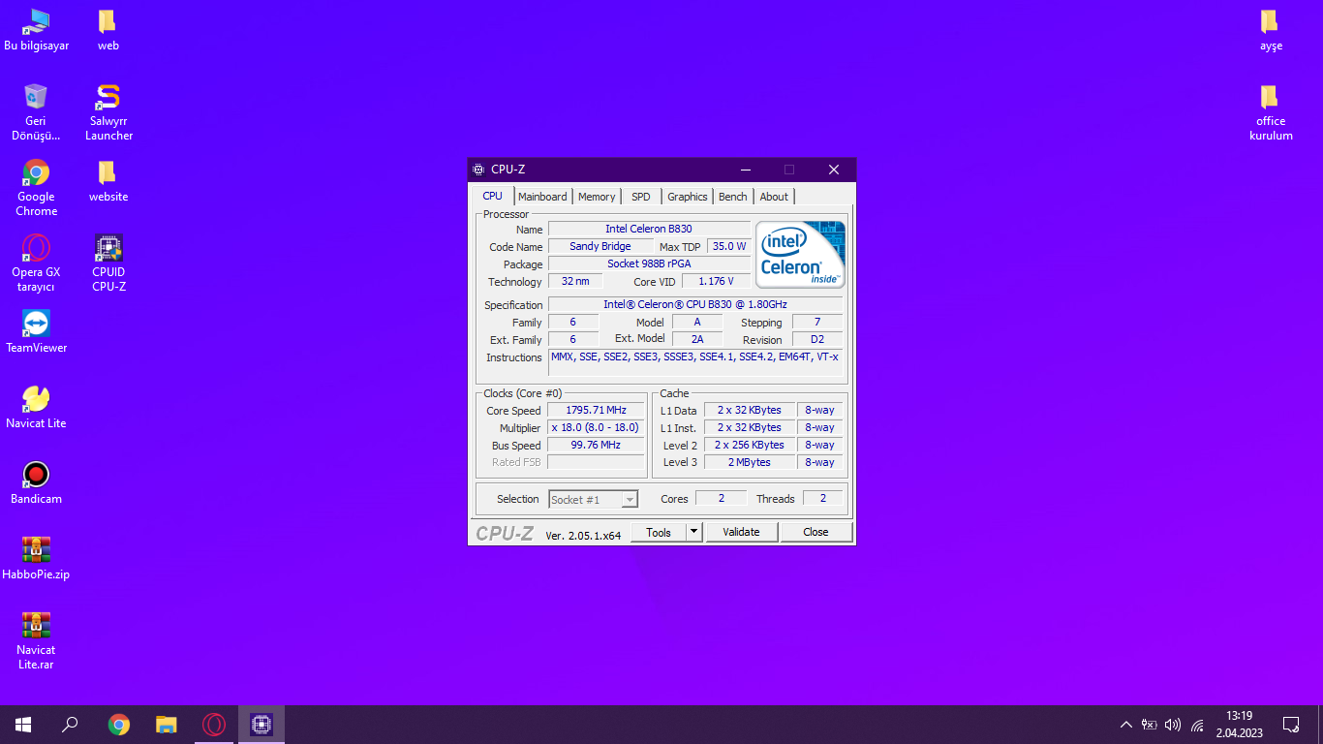Click the Code Name value Sandy Bridge
This screenshot has width=1323, height=744.
click(600, 247)
